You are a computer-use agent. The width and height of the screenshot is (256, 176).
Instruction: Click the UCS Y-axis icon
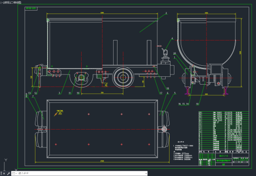[x=6, y=160]
